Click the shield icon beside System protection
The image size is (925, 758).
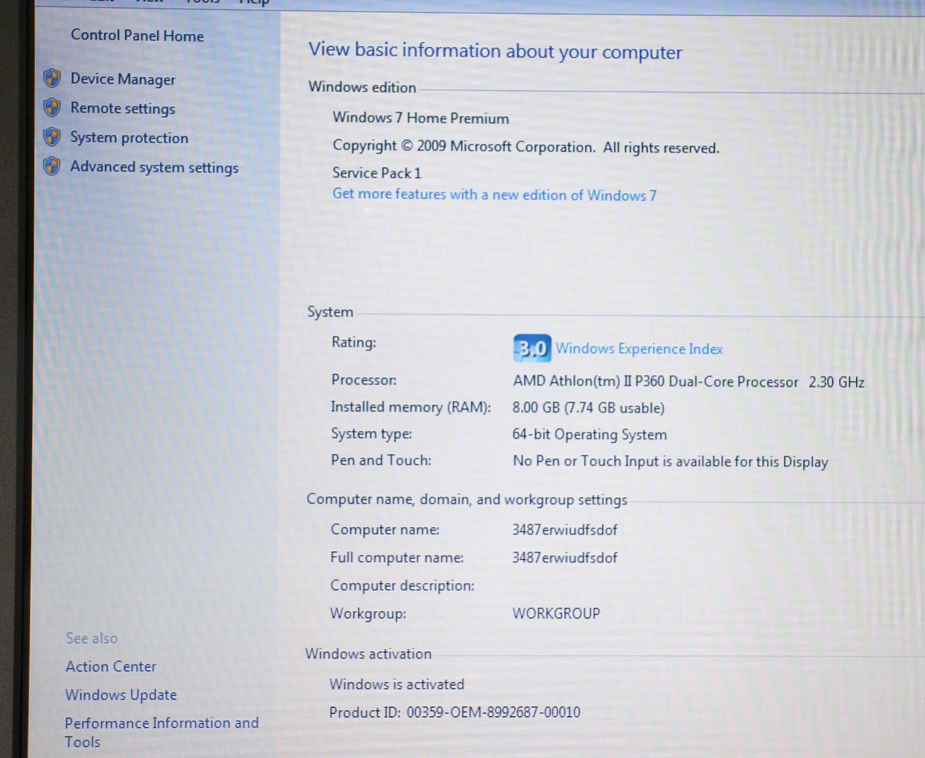pos(52,137)
